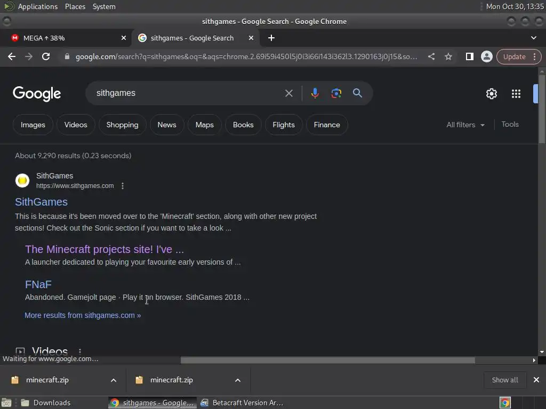Open Google quick settings gear
Image resolution: width=546 pixels, height=409 pixels.
491,94
